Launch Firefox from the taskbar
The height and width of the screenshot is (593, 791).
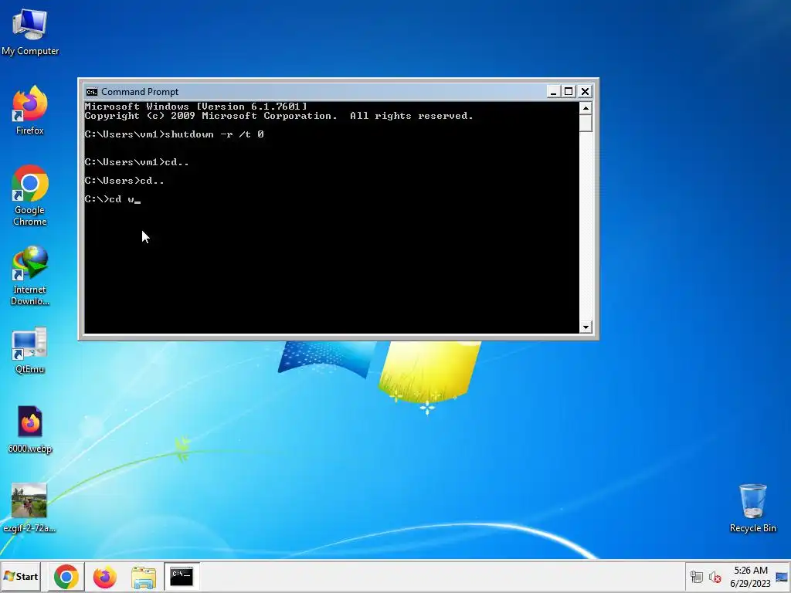(105, 577)
